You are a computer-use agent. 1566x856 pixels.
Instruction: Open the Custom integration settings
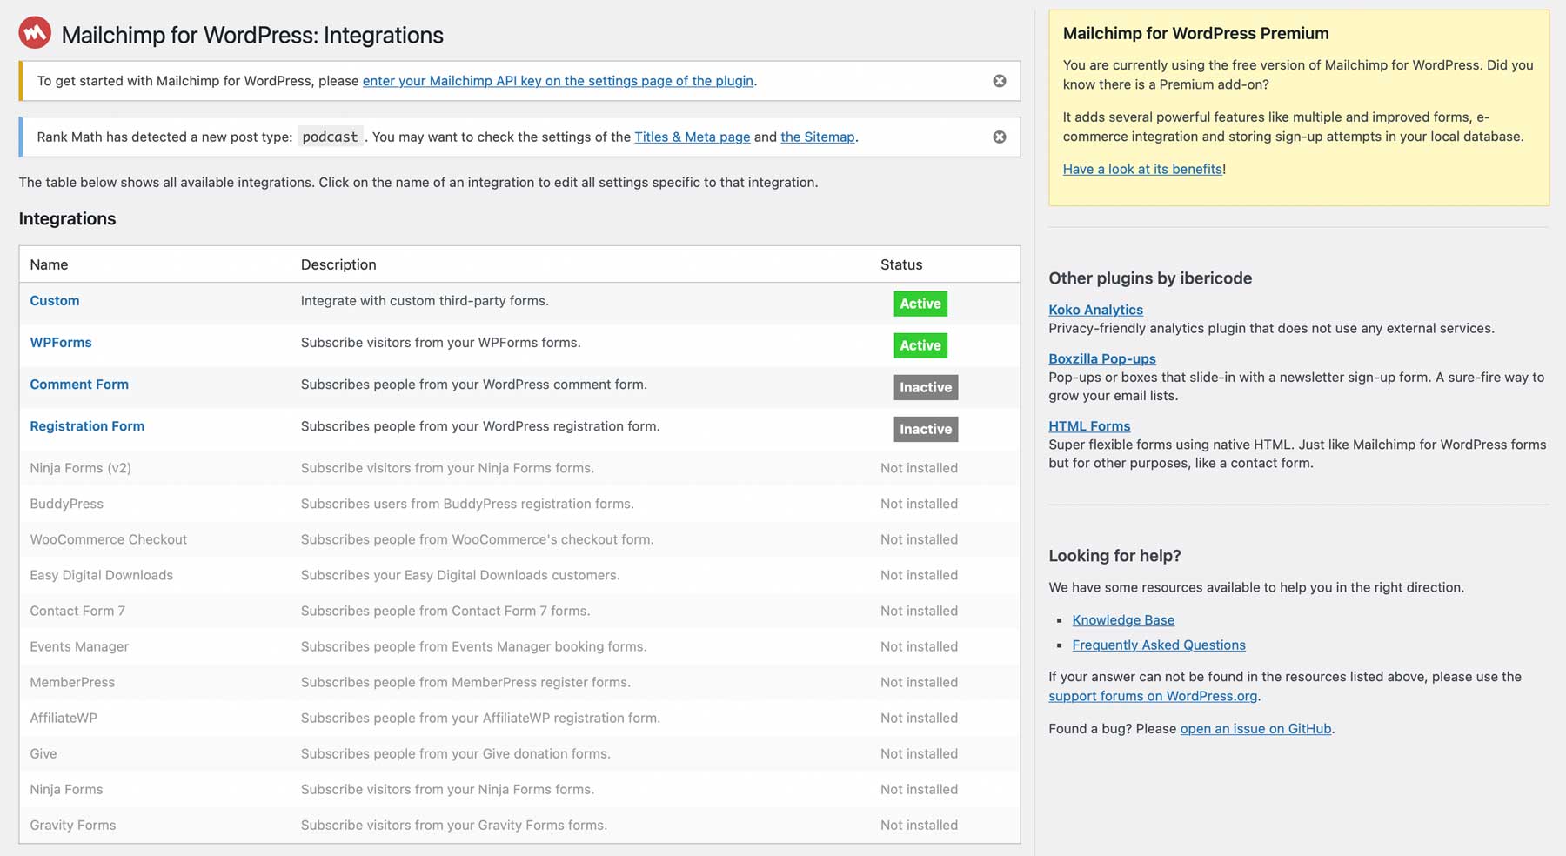pyautogui.click(x=55, y=301)
